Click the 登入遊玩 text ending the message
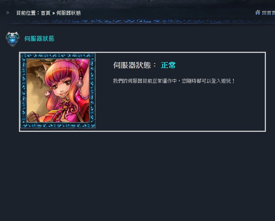275x221 pixels. click(x=221, y=81)
